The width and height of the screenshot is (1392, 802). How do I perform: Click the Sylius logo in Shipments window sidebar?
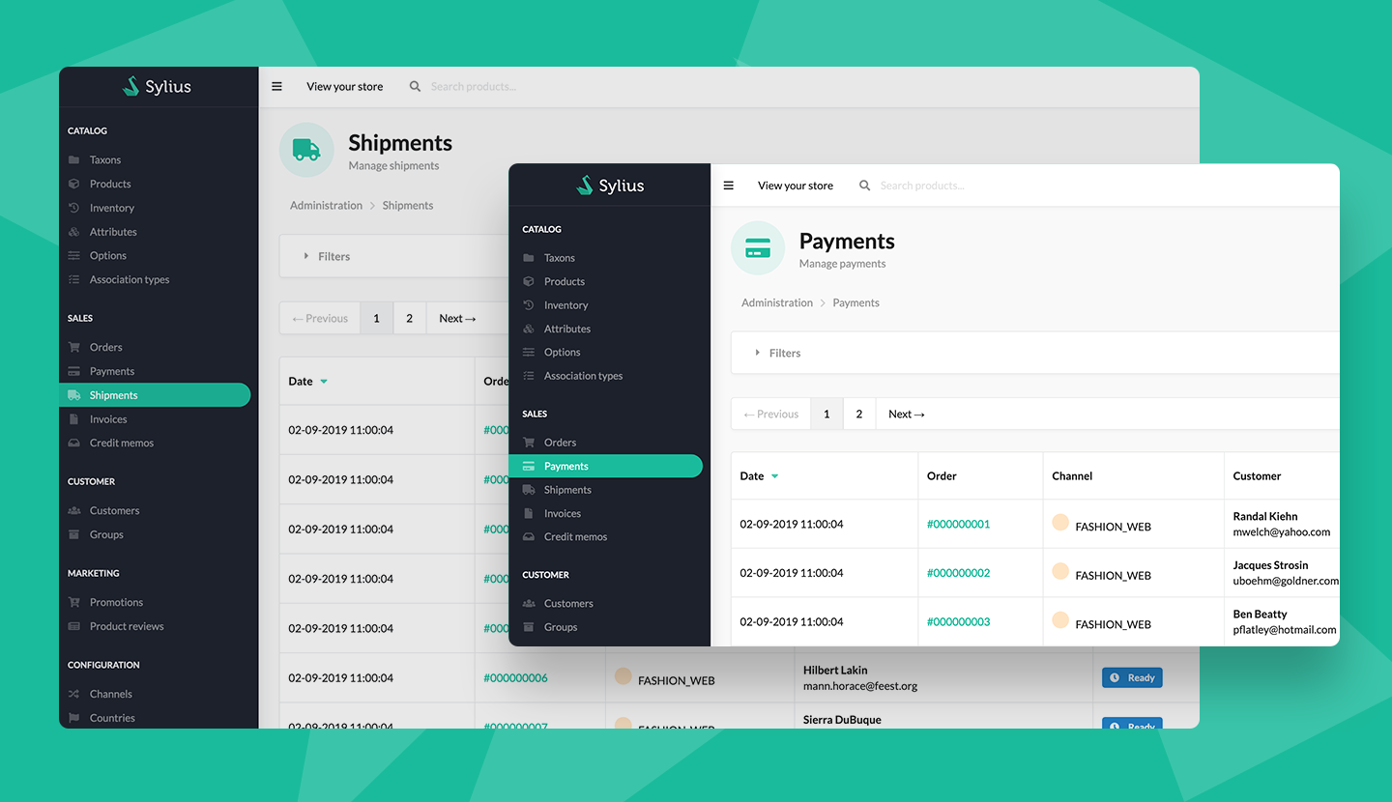pyautogui.click(x=158, y=86)
